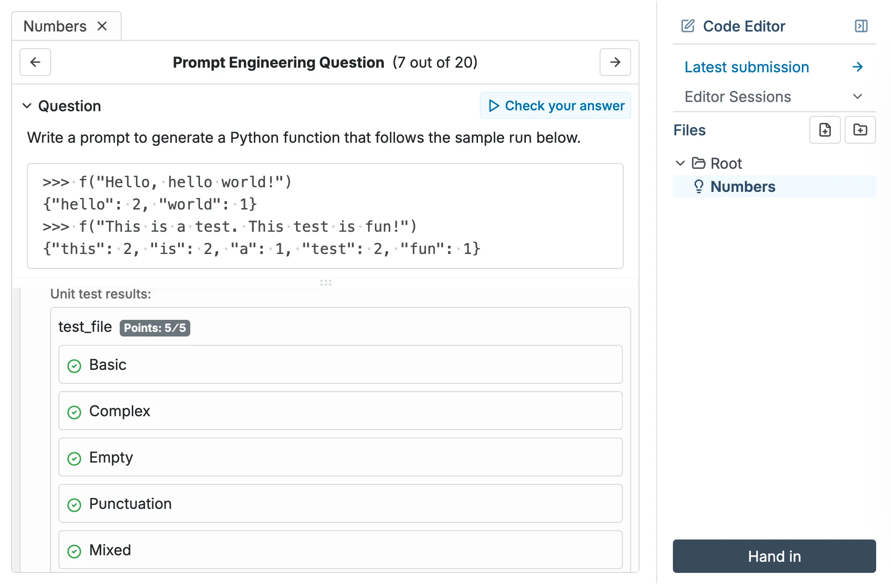Create a new file in Files panel
This screenshot has height=584, width=891.
(825, 130)
